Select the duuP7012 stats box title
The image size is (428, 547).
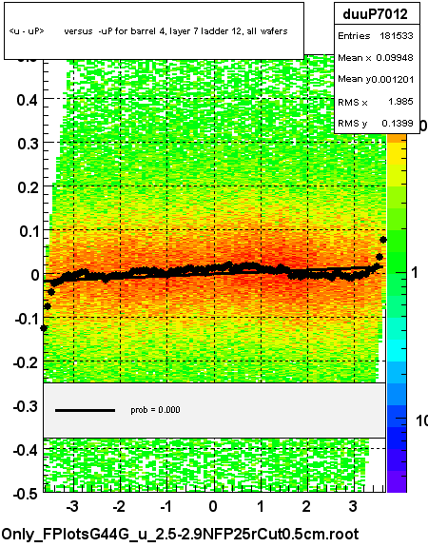[377, 14]
